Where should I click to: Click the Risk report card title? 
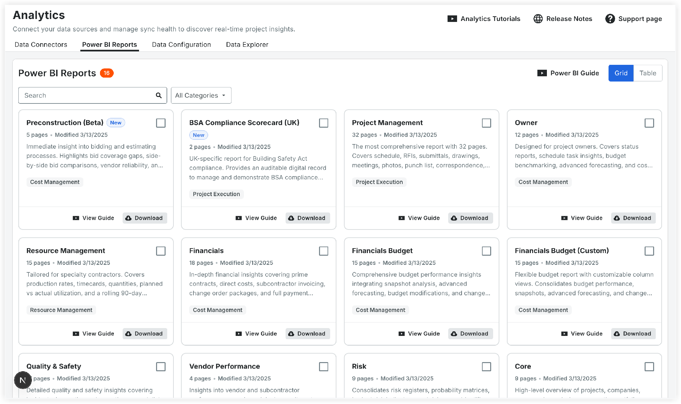(359, 366)
